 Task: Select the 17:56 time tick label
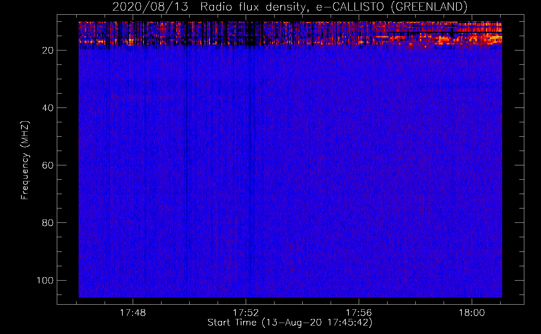359,313
